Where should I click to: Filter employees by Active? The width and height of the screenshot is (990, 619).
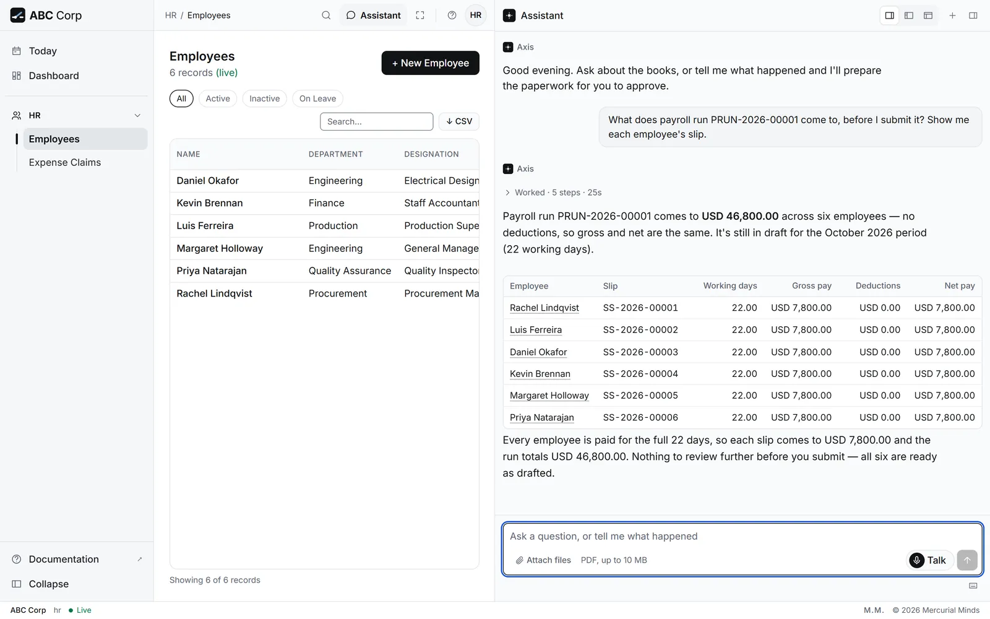coord(218,98)
